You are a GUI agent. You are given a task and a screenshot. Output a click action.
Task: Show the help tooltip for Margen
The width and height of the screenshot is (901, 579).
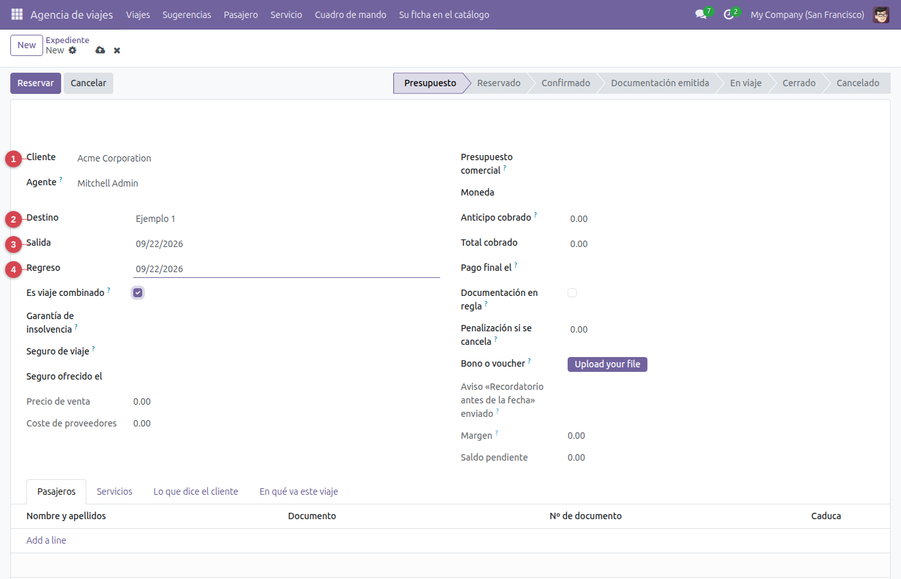[497, 433]
